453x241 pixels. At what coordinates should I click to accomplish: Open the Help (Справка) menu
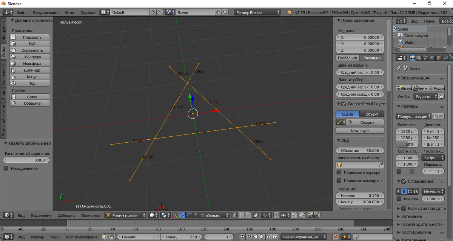[x=88, y=12]
